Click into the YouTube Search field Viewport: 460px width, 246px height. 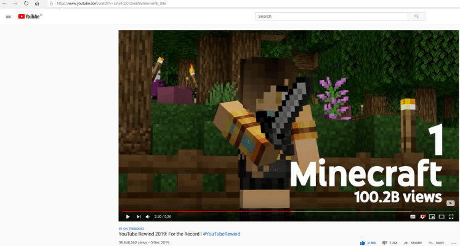click(x=331, y=17)
